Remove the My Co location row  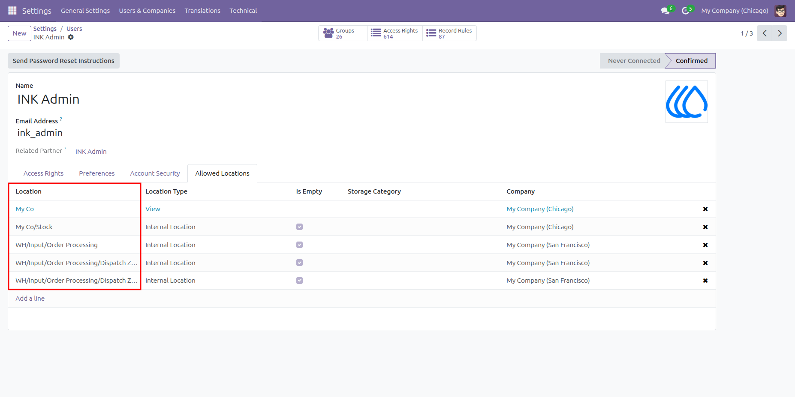coord(705,209)
